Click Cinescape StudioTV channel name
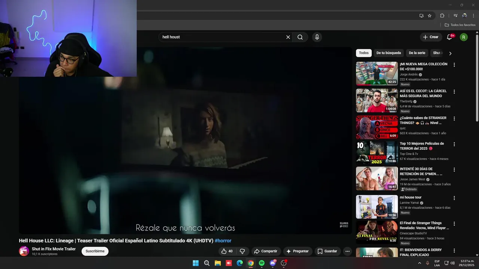479x269 pixels. tap(413, 234)
